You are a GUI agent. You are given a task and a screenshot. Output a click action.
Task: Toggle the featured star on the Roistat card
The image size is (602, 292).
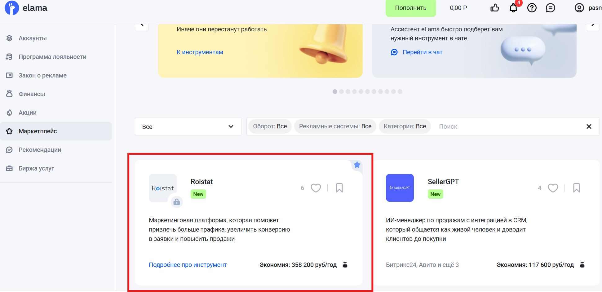coord(357,165)
